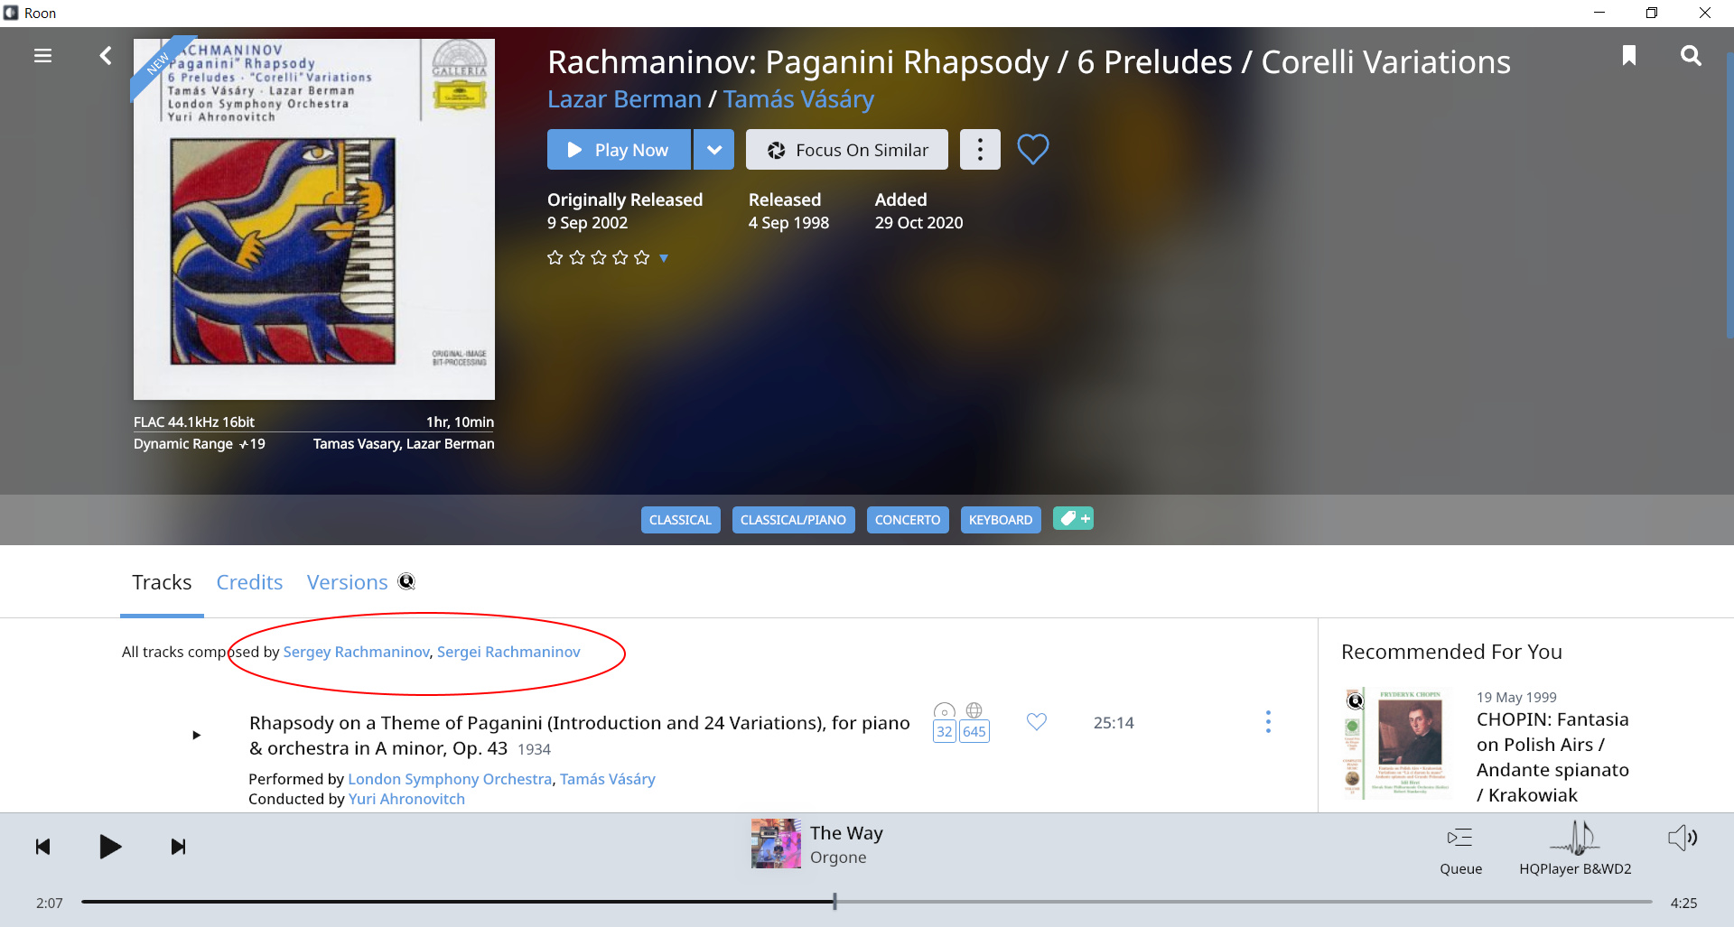This screenshot has width=1734, height=927.
Task: Open The Way now playing title
Action: [x=846, y=833]
